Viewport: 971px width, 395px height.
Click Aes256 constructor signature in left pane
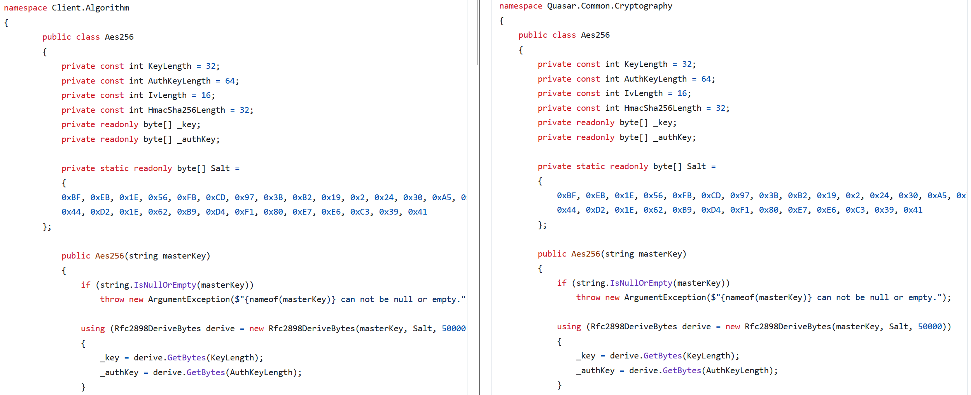[x=136, y=256]
